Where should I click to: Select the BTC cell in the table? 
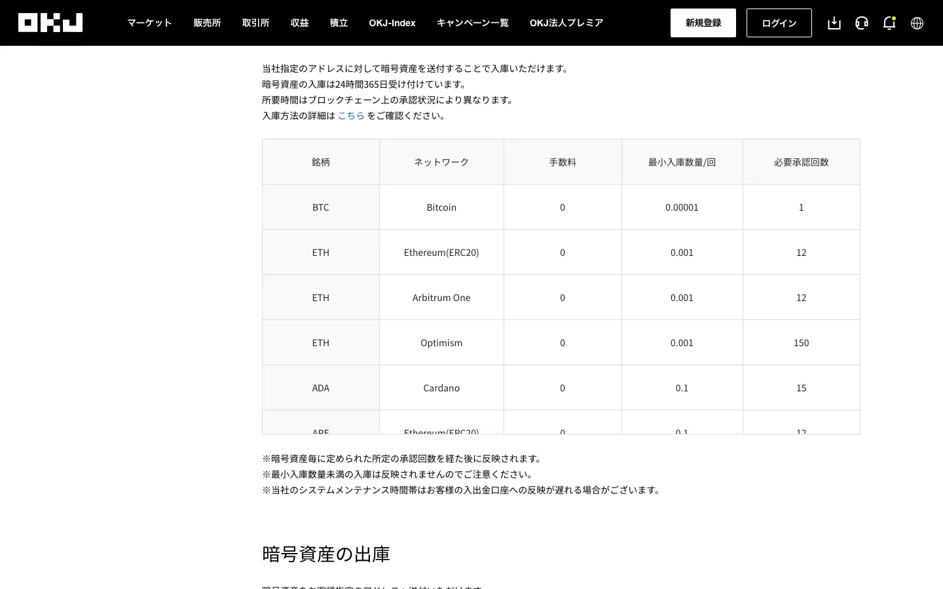[x=321, y=207]
